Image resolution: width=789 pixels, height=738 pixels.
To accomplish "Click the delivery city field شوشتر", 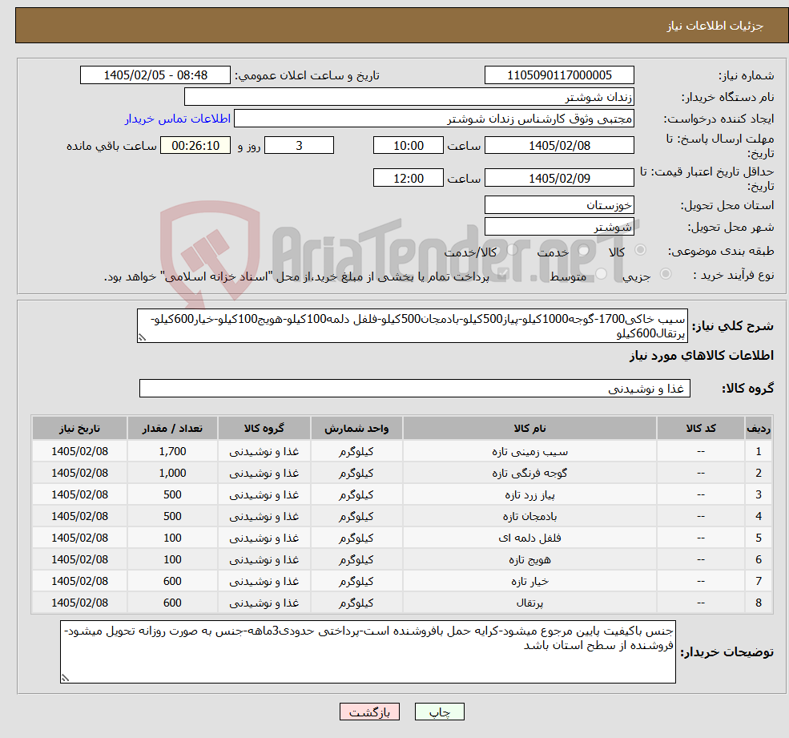I will point(559,227).
